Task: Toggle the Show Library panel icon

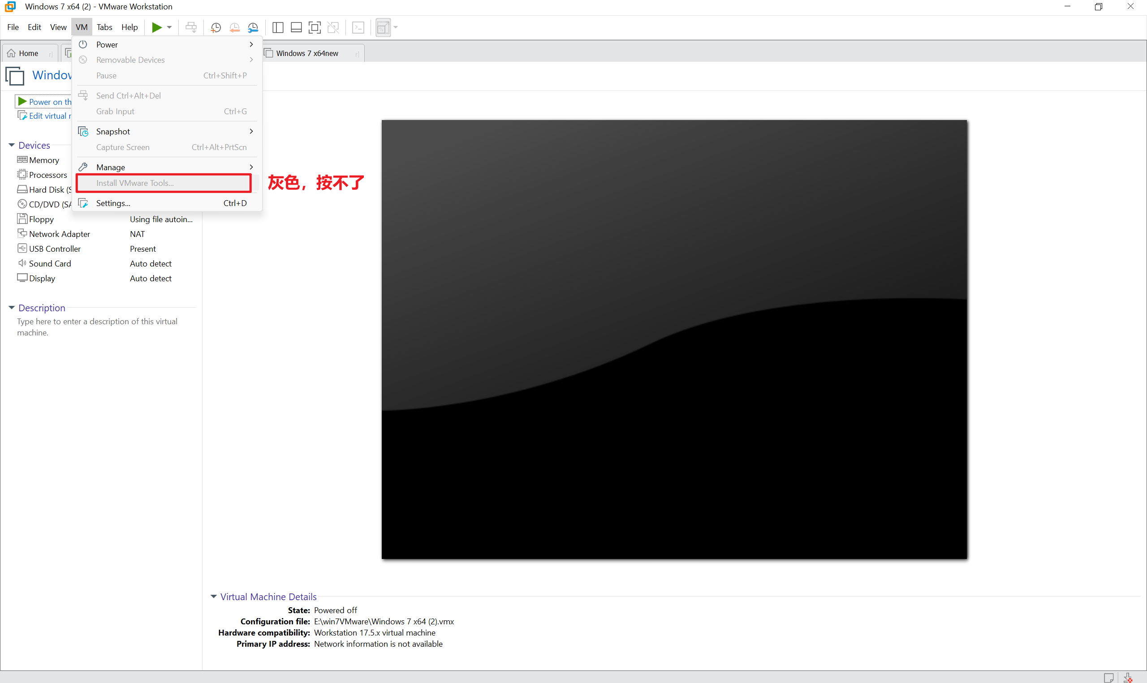Action: (x=277, y=27)
